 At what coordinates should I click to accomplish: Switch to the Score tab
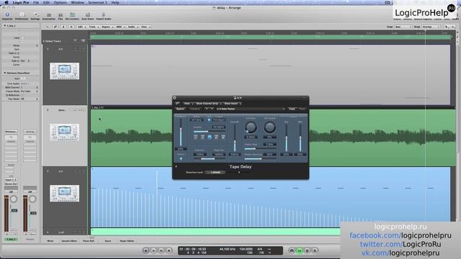(108, 241)
